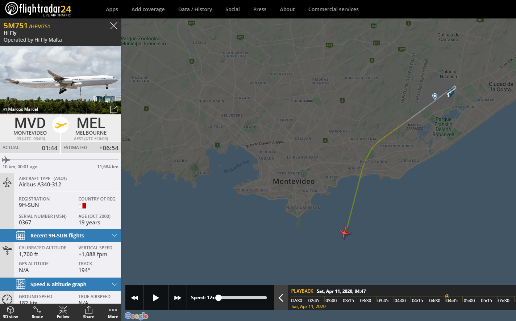The width and height of the screenshot is (516, 321).
Task: Fast forward the playback
Action: [178, 298]
